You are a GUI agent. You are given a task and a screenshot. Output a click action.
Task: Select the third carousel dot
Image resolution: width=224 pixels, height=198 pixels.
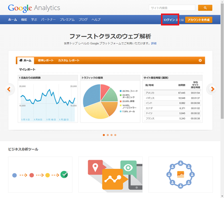(111, 135)
